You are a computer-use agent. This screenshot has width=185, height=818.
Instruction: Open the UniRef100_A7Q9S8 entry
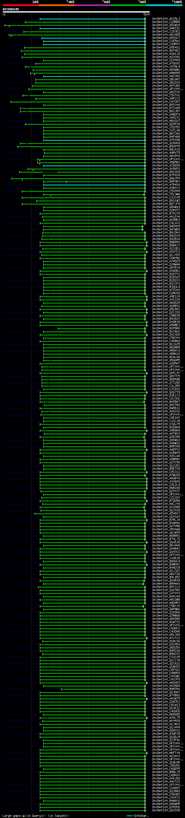(166, 166)
